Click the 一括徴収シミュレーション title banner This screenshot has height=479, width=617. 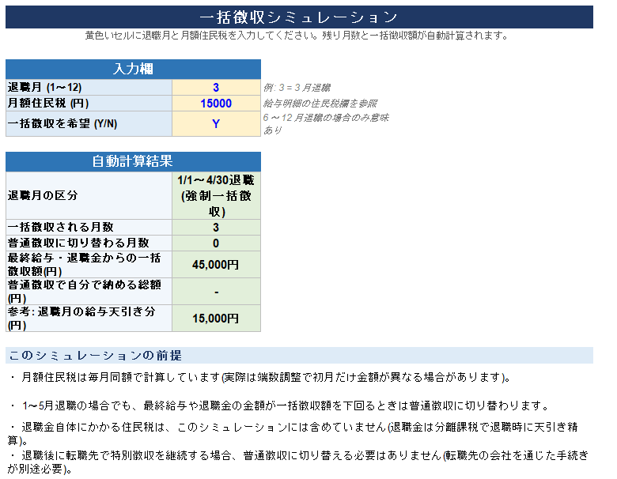click(299, 17)
